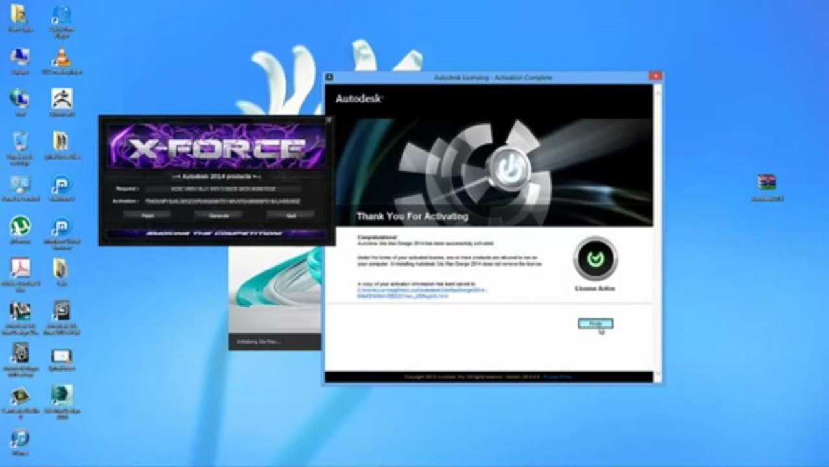829x467 pixels.
Task: Open the ZBrush desktop shortcut
Action: (62, 99)
